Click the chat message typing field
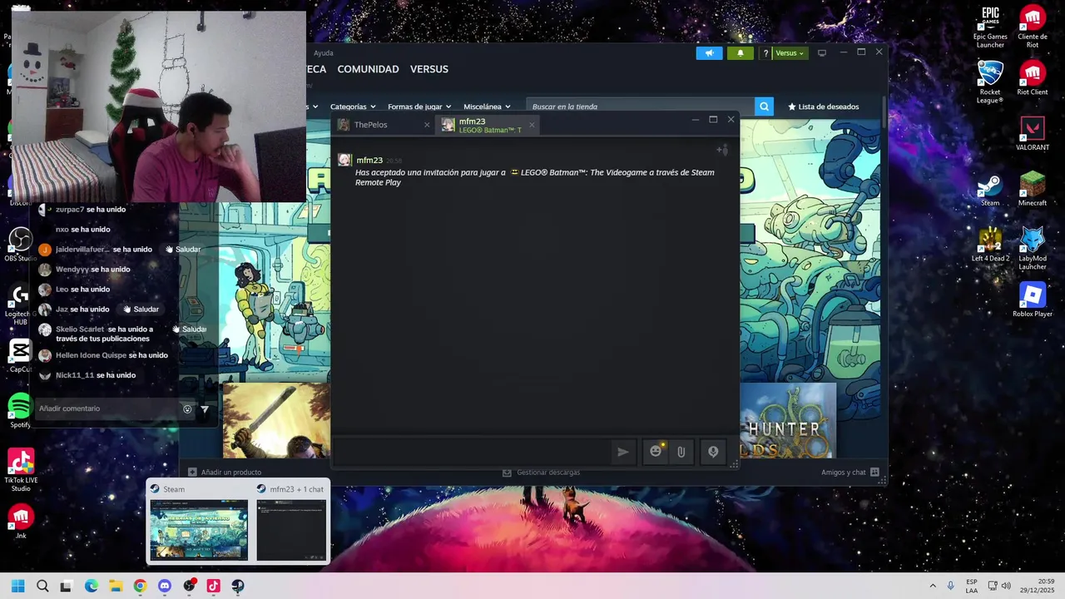 (471, 452)
